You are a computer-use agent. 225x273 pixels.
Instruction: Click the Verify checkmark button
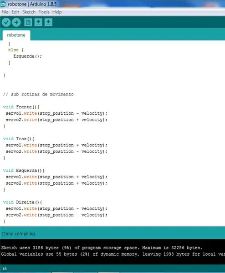tap(6, 22)
